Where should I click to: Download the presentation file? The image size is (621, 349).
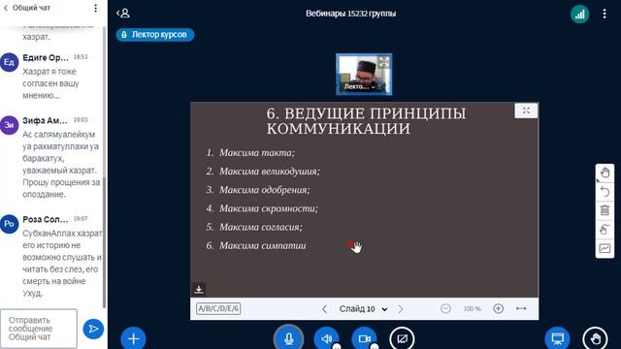(x=199, y=289)
